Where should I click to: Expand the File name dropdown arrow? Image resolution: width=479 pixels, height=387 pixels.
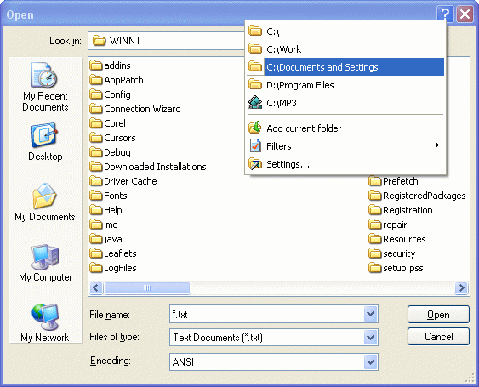pos(370,314)
